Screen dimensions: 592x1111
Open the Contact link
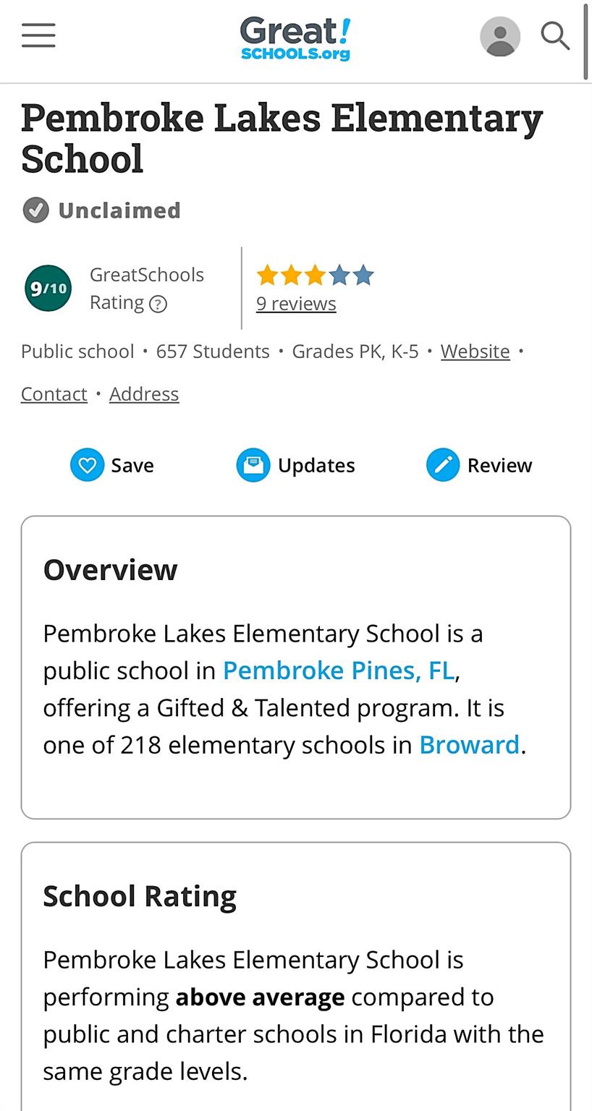tap(54, 394)
